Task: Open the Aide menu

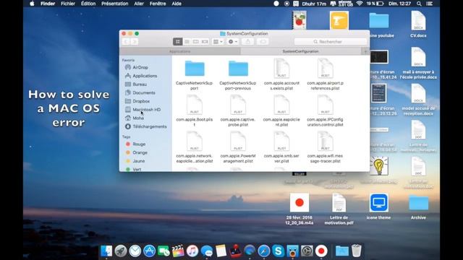Action: [177, 4]
